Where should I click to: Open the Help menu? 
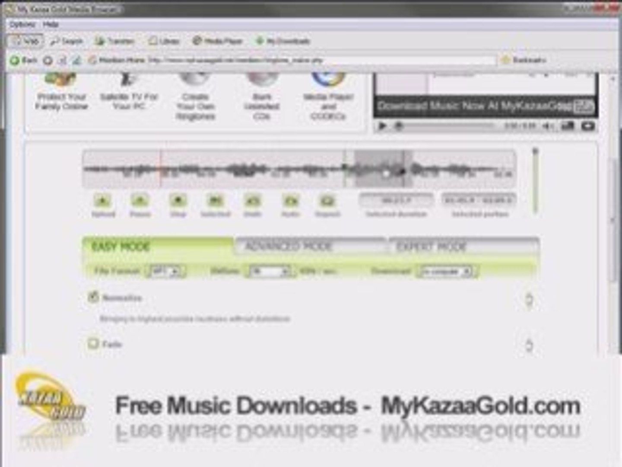(x=51, y=24)
